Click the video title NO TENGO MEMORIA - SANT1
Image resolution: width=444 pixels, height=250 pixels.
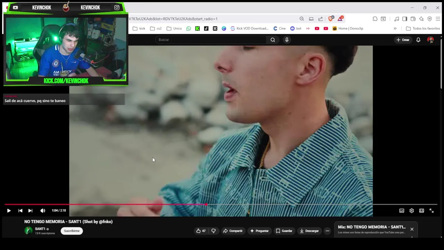68,222
